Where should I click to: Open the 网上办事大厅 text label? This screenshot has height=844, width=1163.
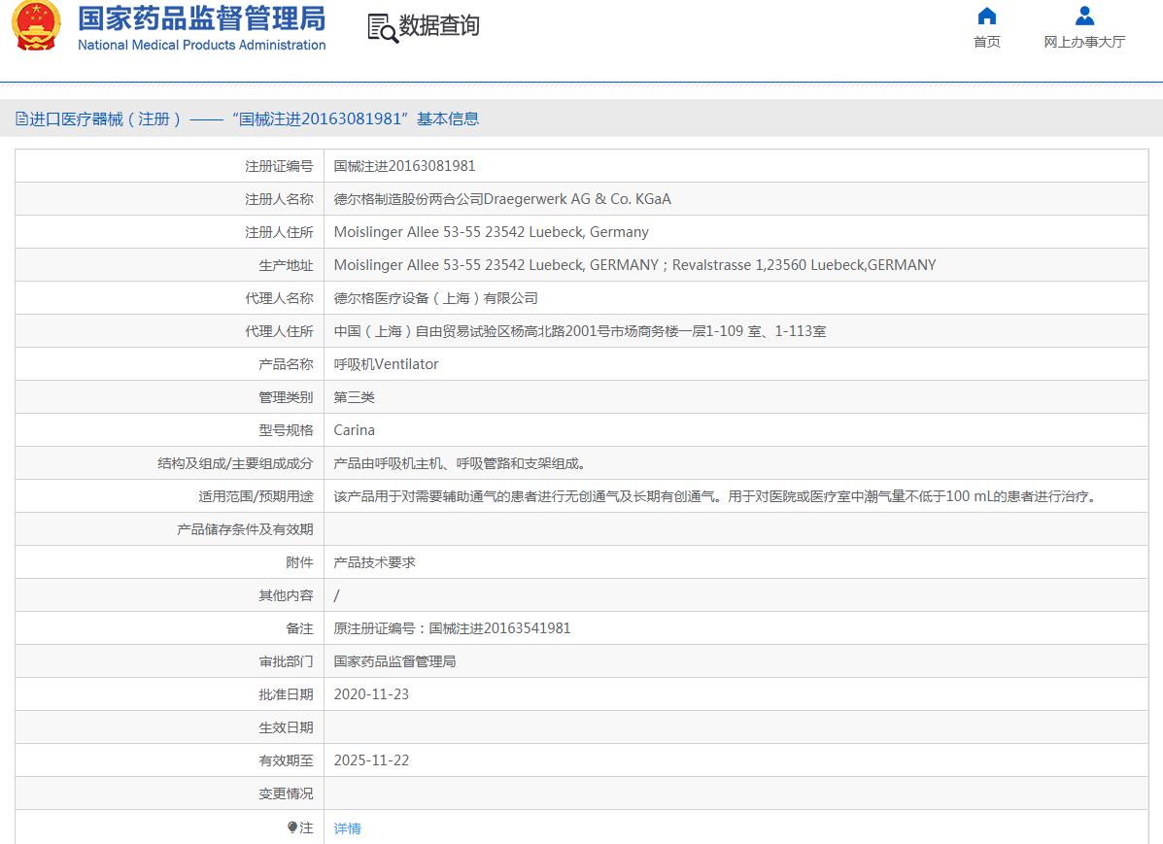(x=1084, y=42)
